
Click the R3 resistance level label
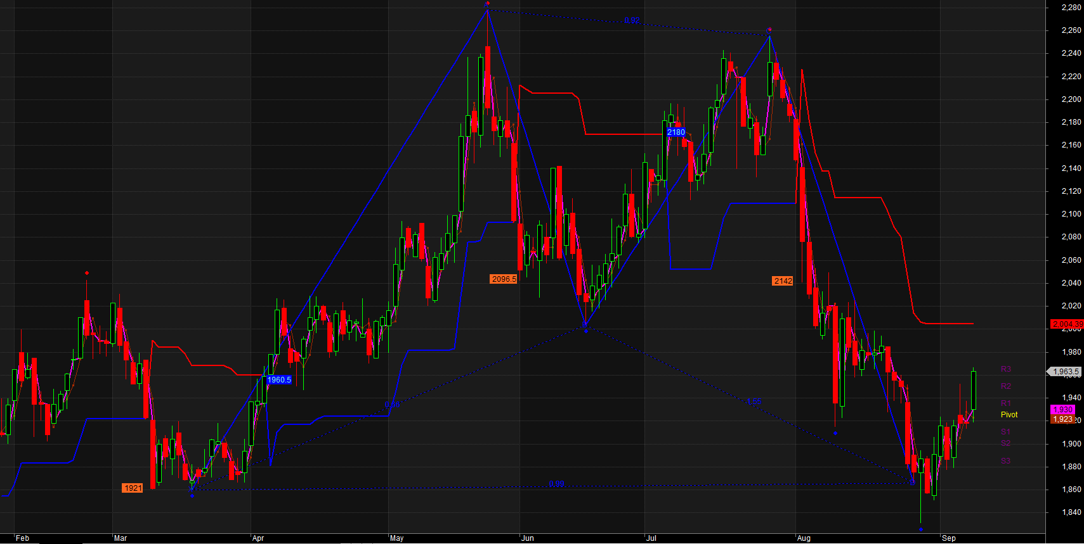pyautogui.click(x=1006, y=369)
